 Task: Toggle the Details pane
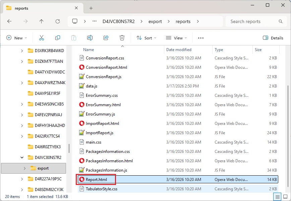273,38
